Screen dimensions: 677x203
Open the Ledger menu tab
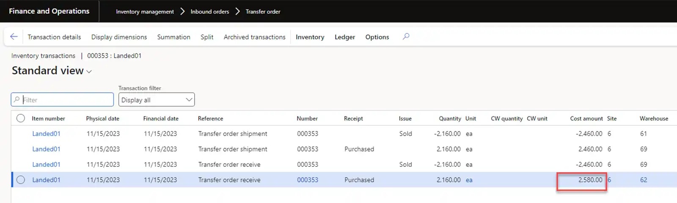[x=344, y=37]
